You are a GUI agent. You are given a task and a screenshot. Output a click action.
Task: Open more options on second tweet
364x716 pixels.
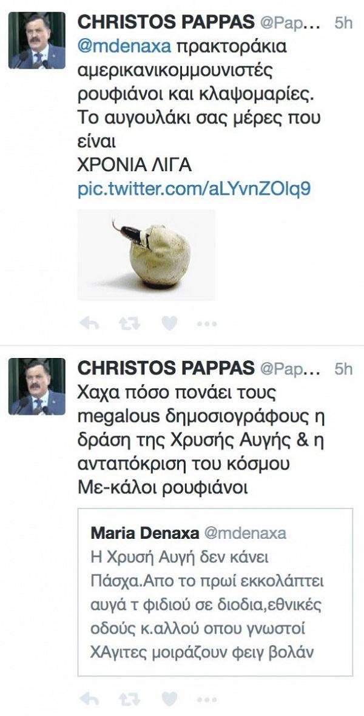(x=207, y=699)
